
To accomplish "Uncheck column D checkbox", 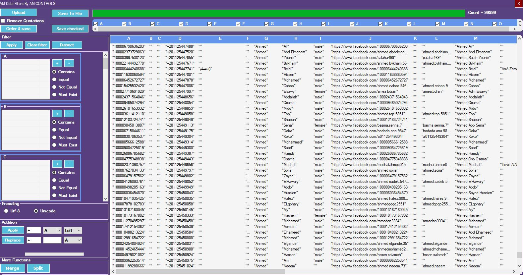I will click(181, 24).
